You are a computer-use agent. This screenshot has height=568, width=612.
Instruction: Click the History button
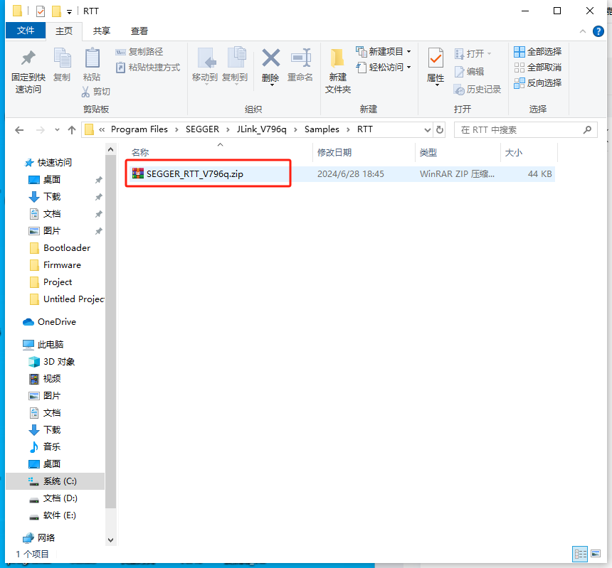click(x=478, y=90)
